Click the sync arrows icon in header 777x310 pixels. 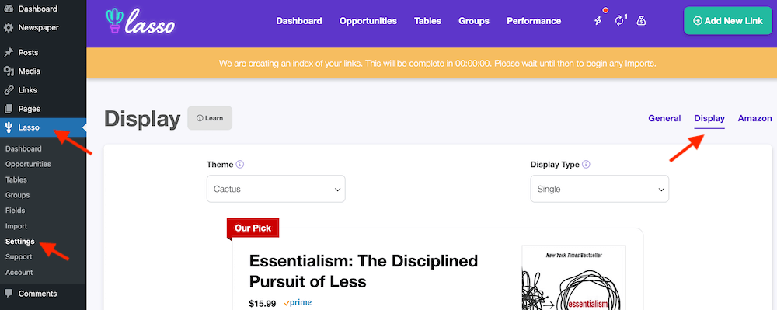(619, 21)
